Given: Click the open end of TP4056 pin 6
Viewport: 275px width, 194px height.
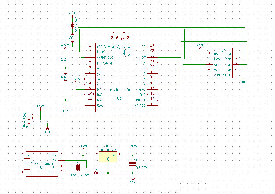Looking at the screenshot, I should point(19,173).
